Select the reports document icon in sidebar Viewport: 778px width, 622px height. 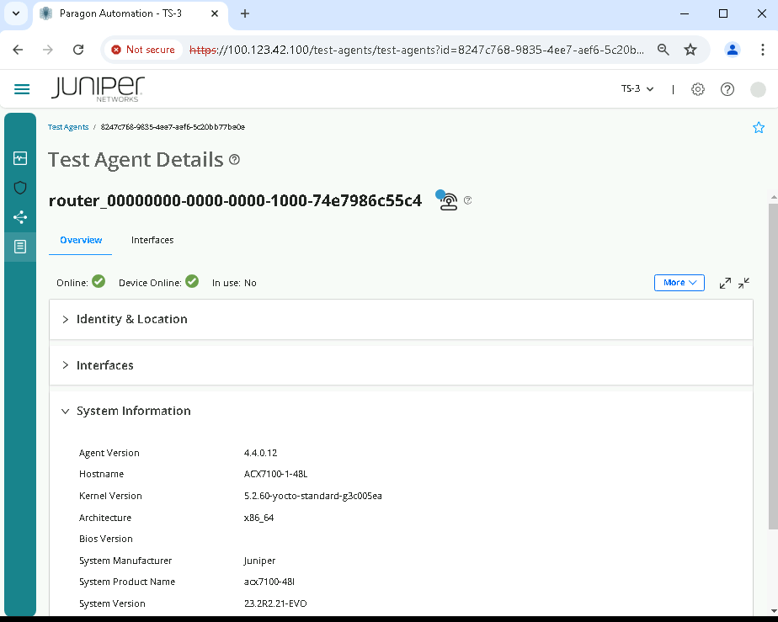(19, 246)
